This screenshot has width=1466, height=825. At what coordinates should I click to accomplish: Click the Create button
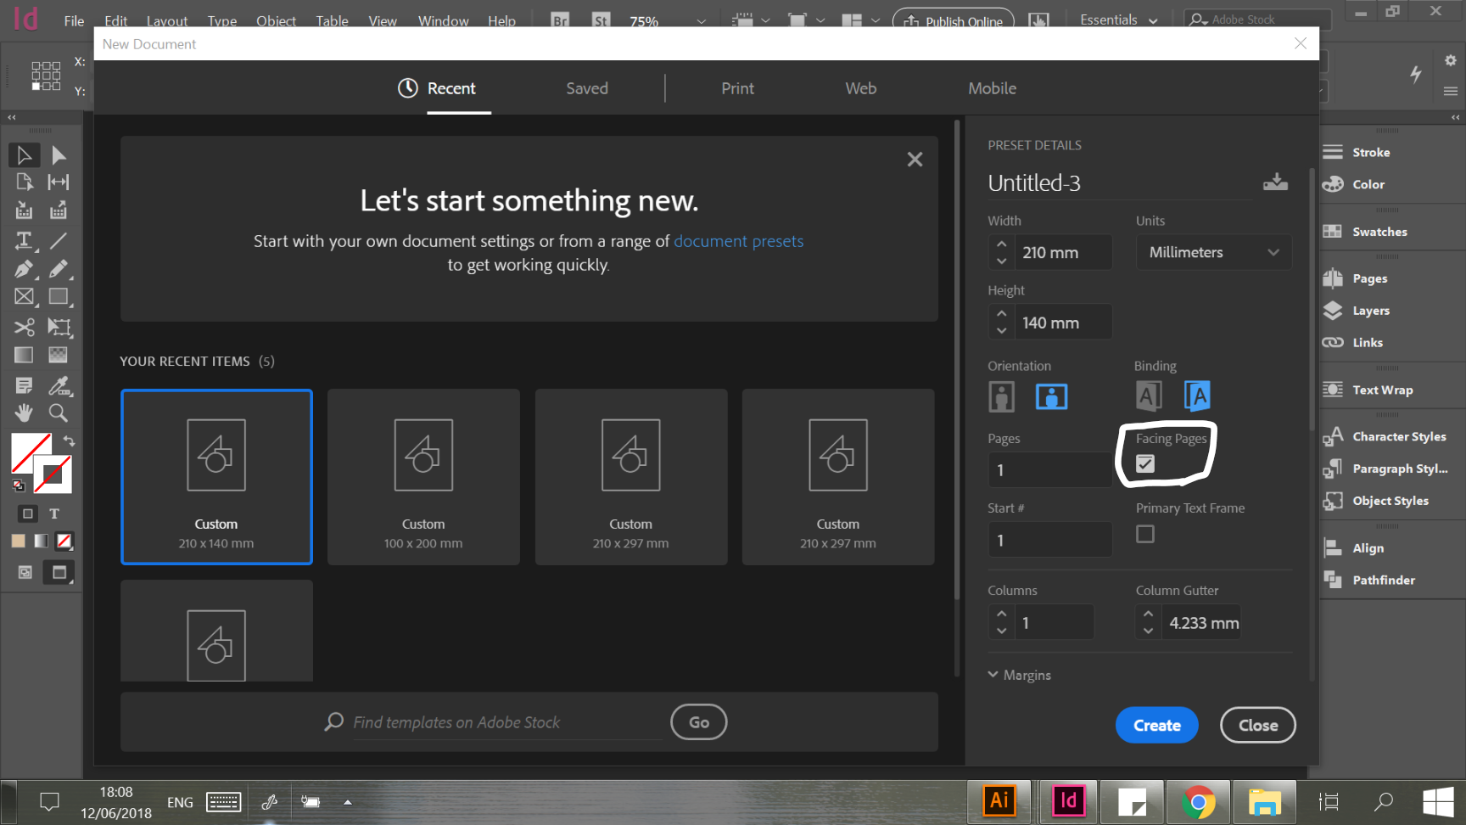[x=1157, y=725]
